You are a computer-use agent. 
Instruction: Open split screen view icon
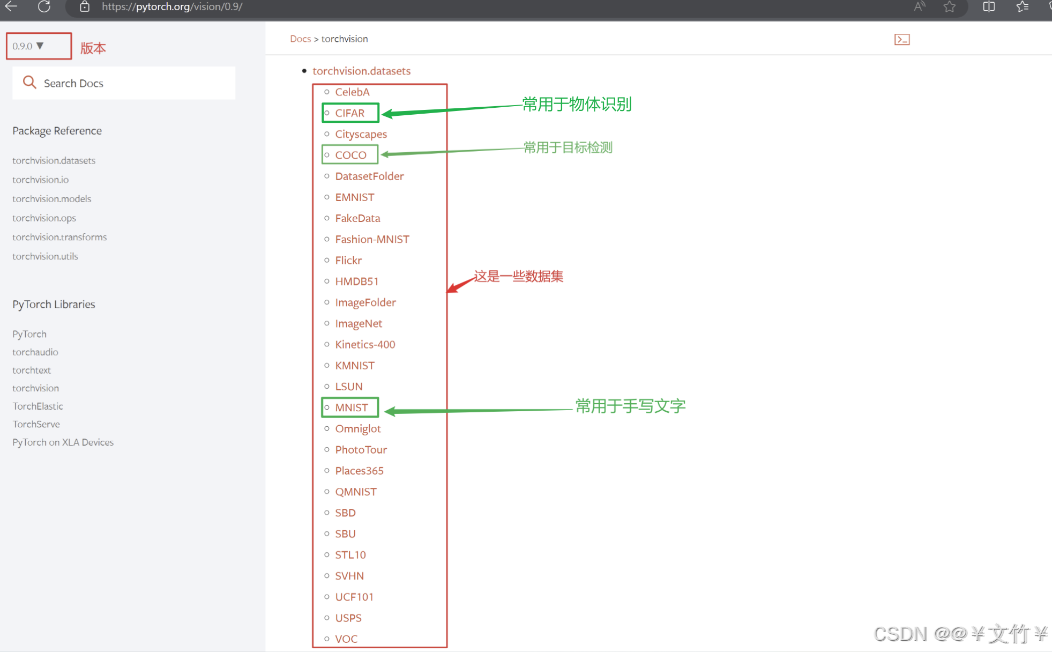point(989,6)
